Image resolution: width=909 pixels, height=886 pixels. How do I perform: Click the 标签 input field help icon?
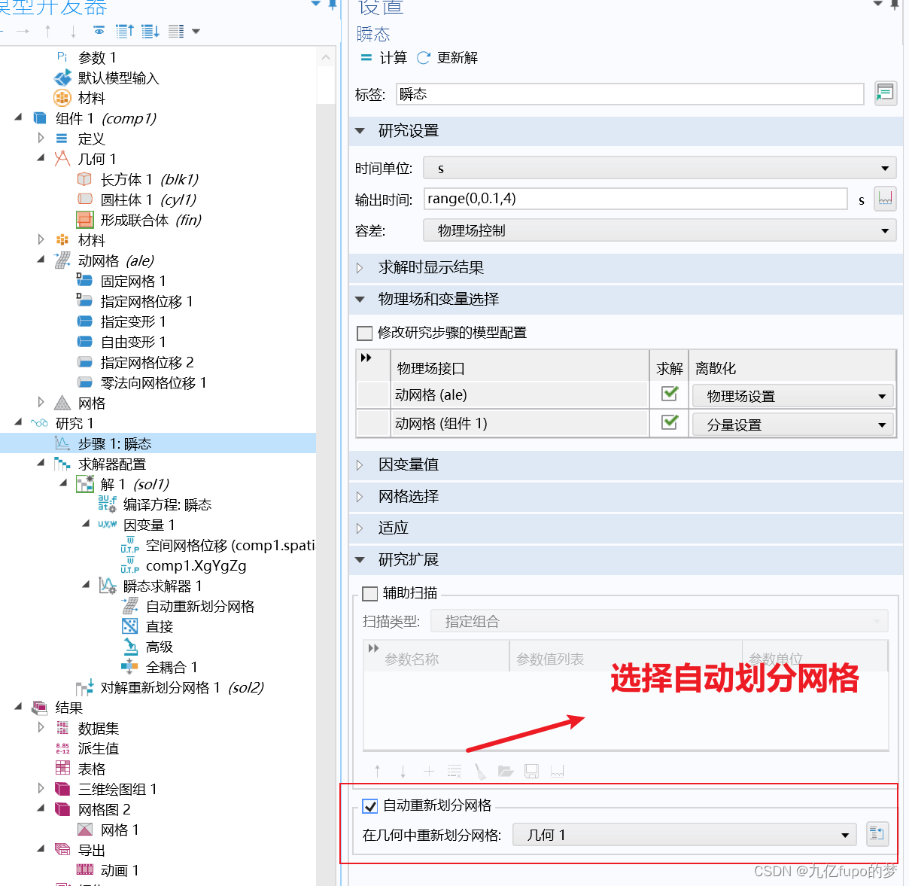click(x=885, y=93)
